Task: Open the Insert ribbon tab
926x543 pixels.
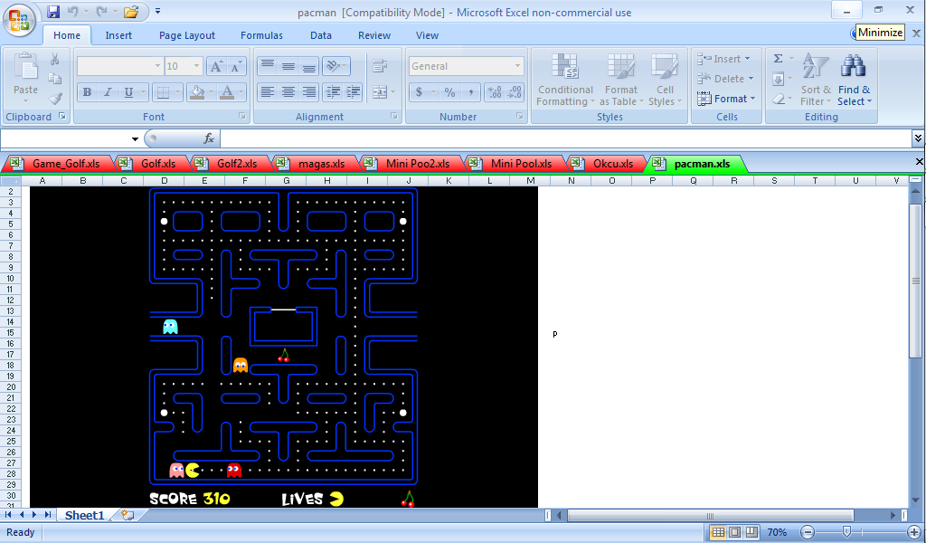Action: coord(118,35)
